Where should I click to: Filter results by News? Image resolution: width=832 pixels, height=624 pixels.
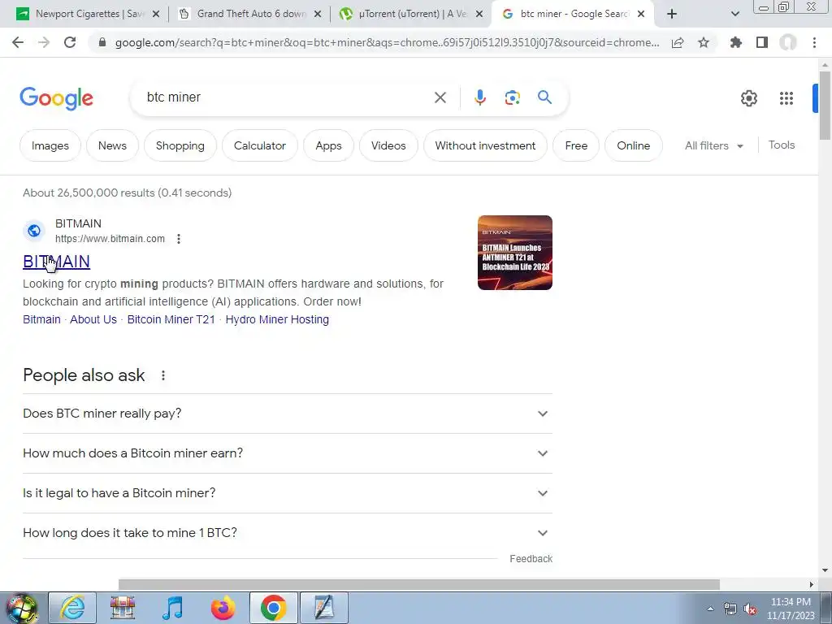112,145
